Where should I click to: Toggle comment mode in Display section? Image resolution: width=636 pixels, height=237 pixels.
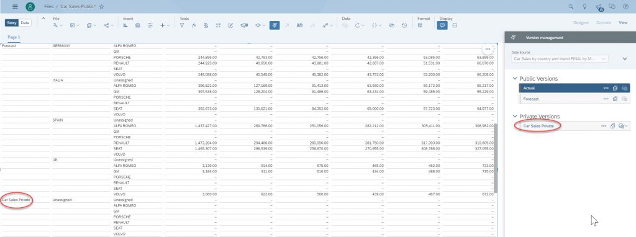pos(442,25)
